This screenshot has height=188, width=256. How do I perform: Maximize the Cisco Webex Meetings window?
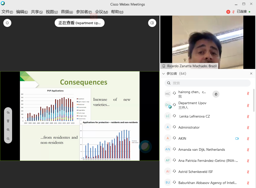[x=244, y=4]
